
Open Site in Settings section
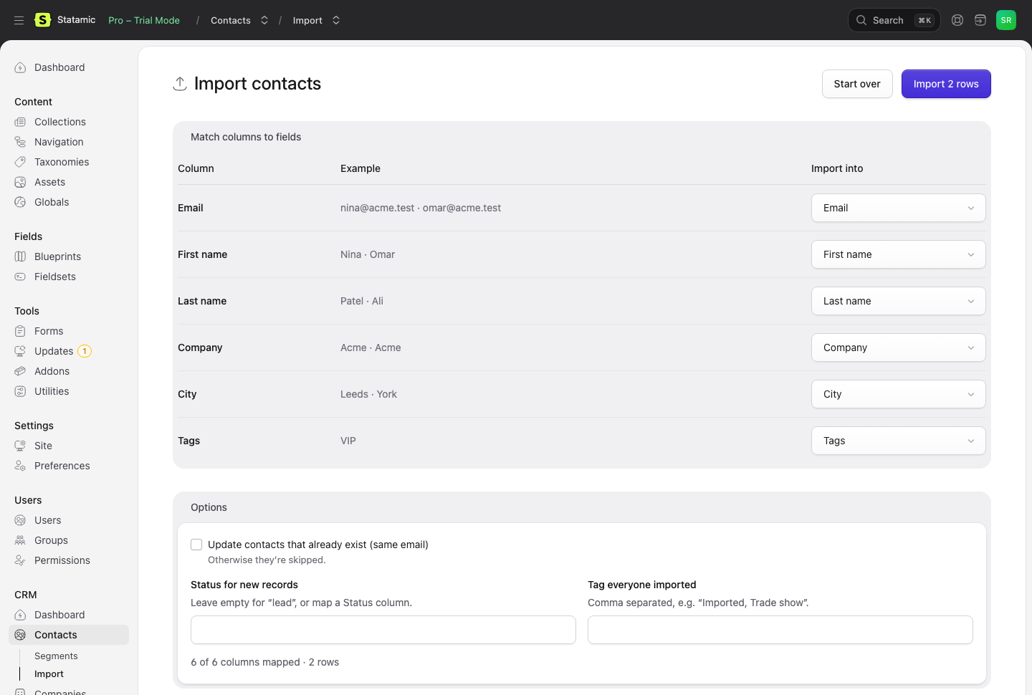[x=43, y=446]
